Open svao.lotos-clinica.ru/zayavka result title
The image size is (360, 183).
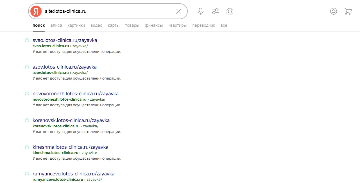click(65, 40)
